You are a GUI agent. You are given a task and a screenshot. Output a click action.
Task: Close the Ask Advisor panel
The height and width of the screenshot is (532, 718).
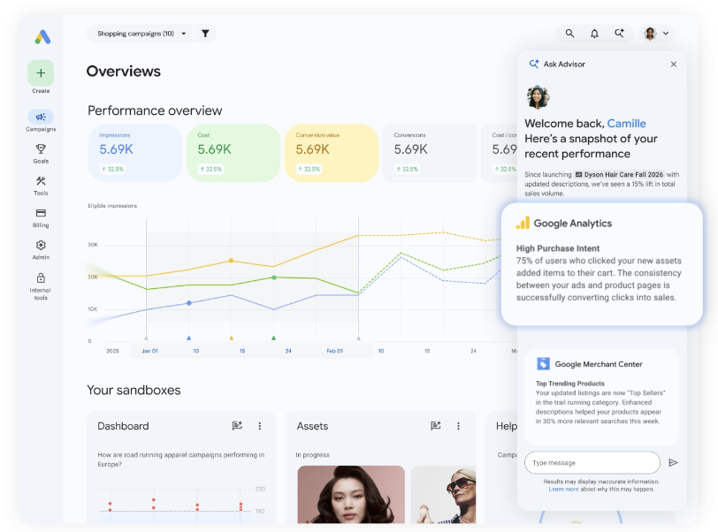point(674,65)
